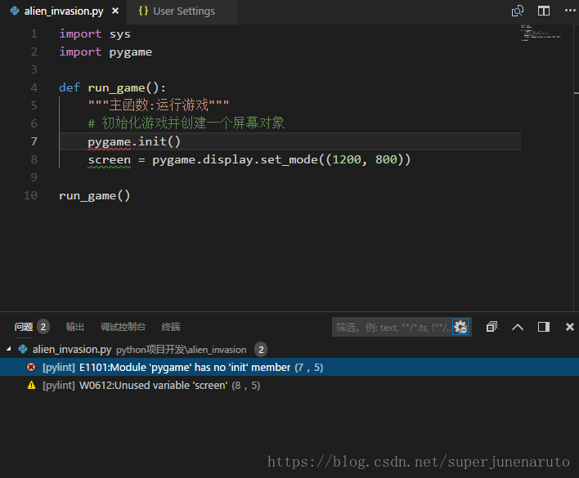This screenshot has height=478, width=579.
Task: Click the def run_game(): definition line
Action: pos(113,87)
